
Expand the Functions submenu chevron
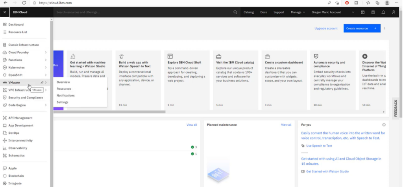point(46,60)
